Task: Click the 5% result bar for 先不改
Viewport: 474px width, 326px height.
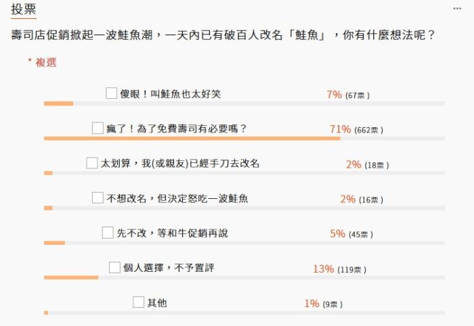Action: click(54, 242)
